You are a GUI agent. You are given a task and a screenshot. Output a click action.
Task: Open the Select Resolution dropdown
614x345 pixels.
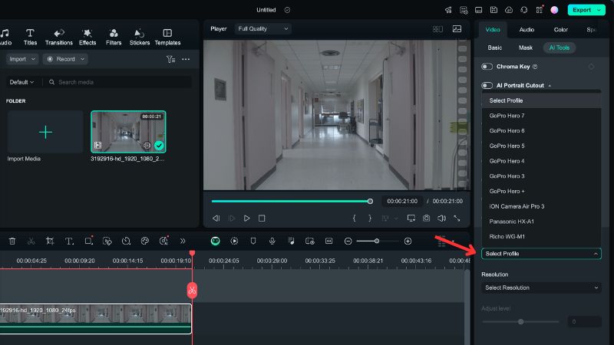click(x=541, y=287)
